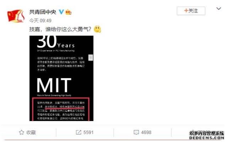The image size is (228, 143).
Task: Click the 收藏 label
Action: (31, 132)
